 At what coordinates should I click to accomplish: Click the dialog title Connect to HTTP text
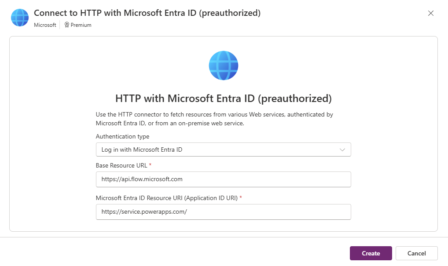(x=147, y=13)
